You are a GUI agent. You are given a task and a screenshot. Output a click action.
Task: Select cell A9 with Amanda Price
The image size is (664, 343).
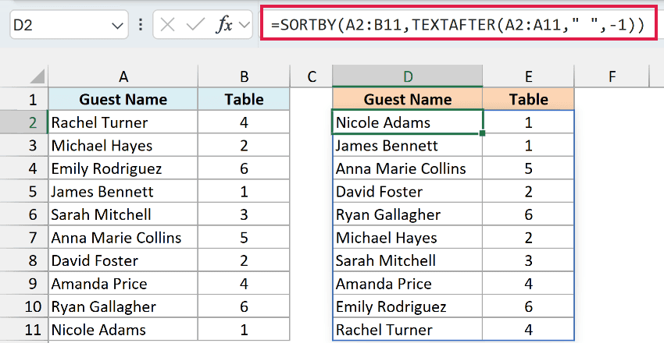click(123, 284)
